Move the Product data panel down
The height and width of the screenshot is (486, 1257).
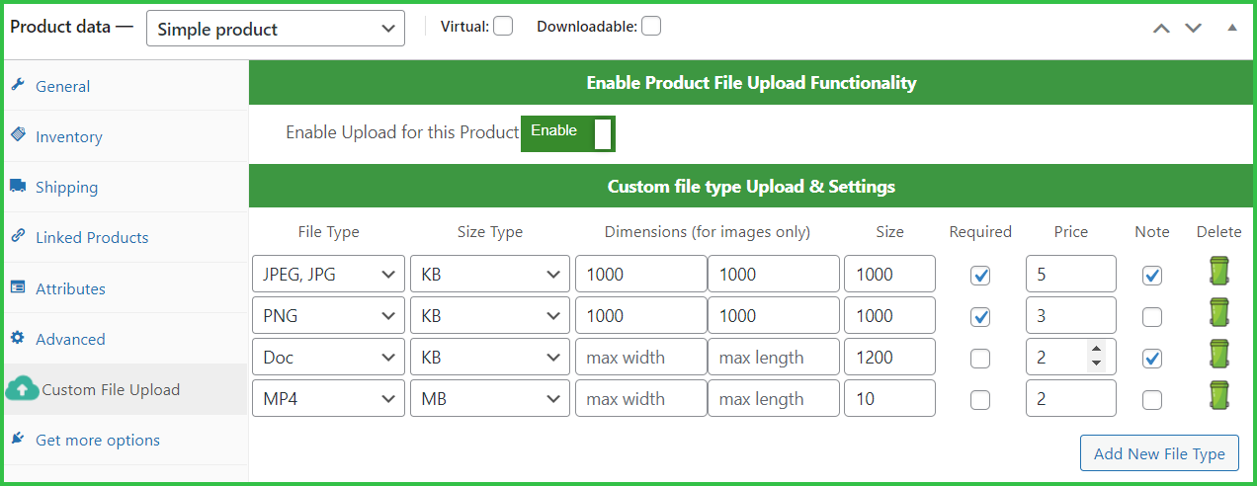[x=1193, y=28]
